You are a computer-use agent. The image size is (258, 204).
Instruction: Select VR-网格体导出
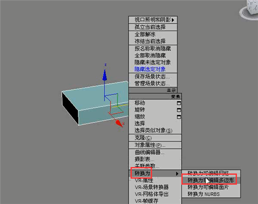point(155,194)
